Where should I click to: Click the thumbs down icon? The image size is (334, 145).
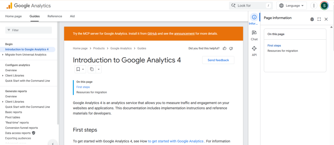point(231,48)
